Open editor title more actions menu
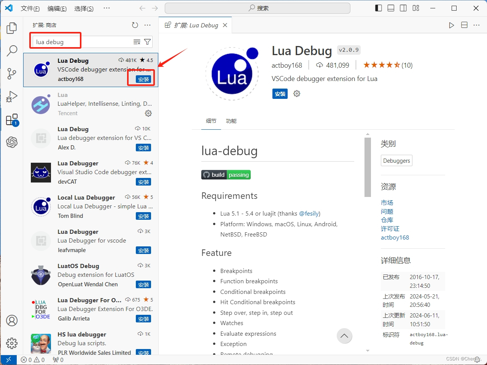 476,25
